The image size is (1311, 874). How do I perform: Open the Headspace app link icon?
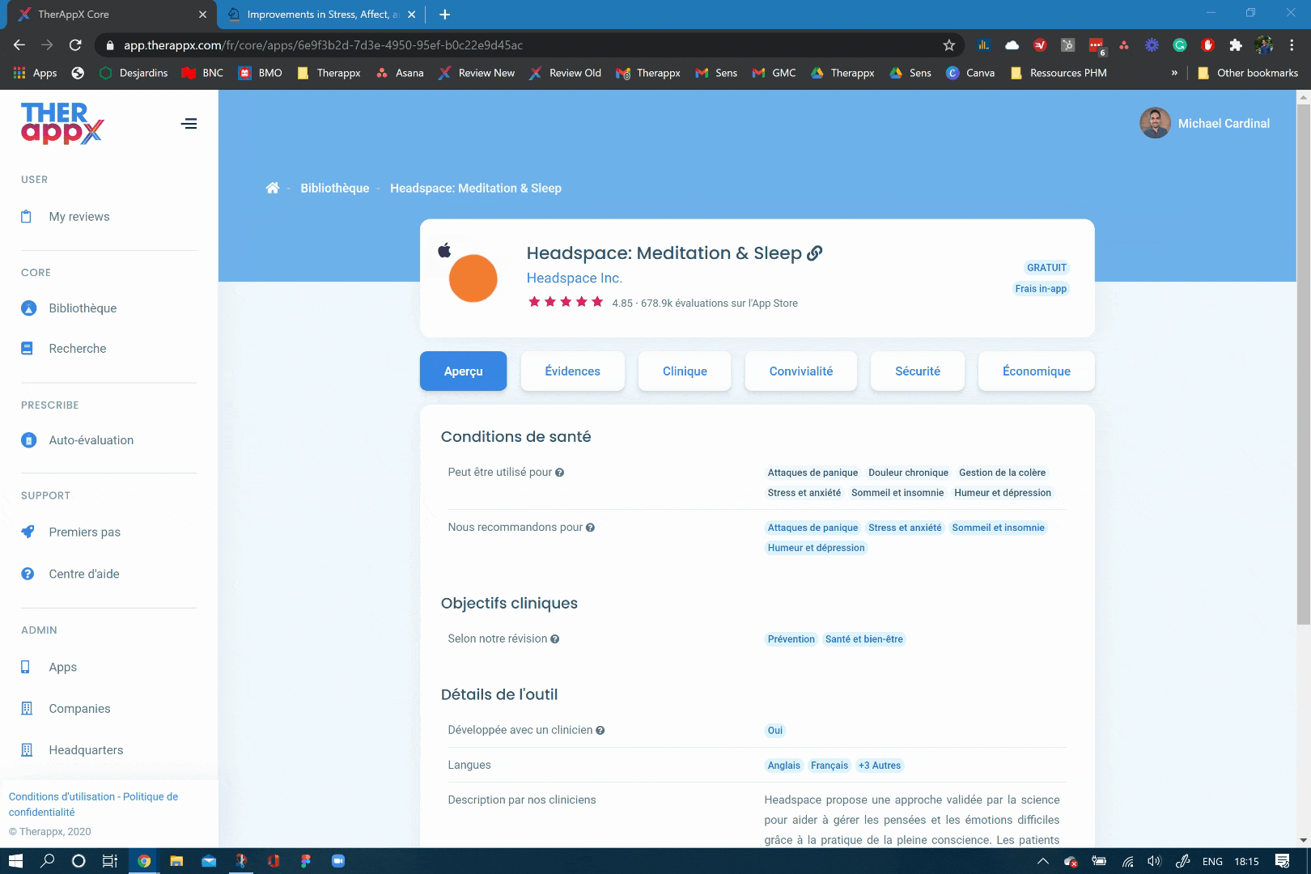[x=815, y=253]
